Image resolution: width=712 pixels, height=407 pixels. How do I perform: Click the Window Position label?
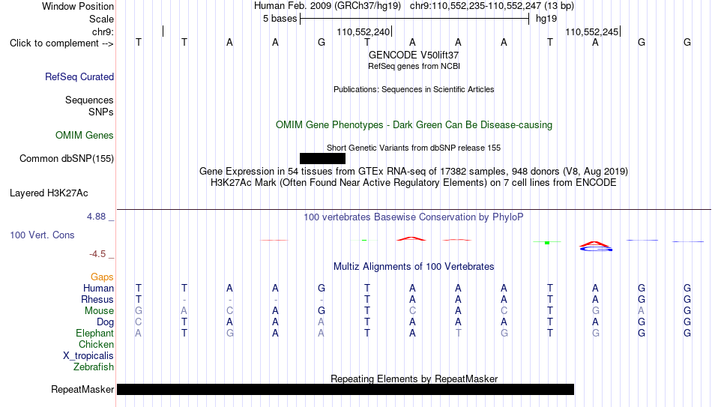pos(78,6)
